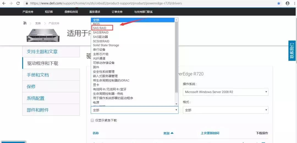The height and width of the screenshot is (143, 297).
Task: Click the bookmark star icon
Action: [x=279, y=3]
